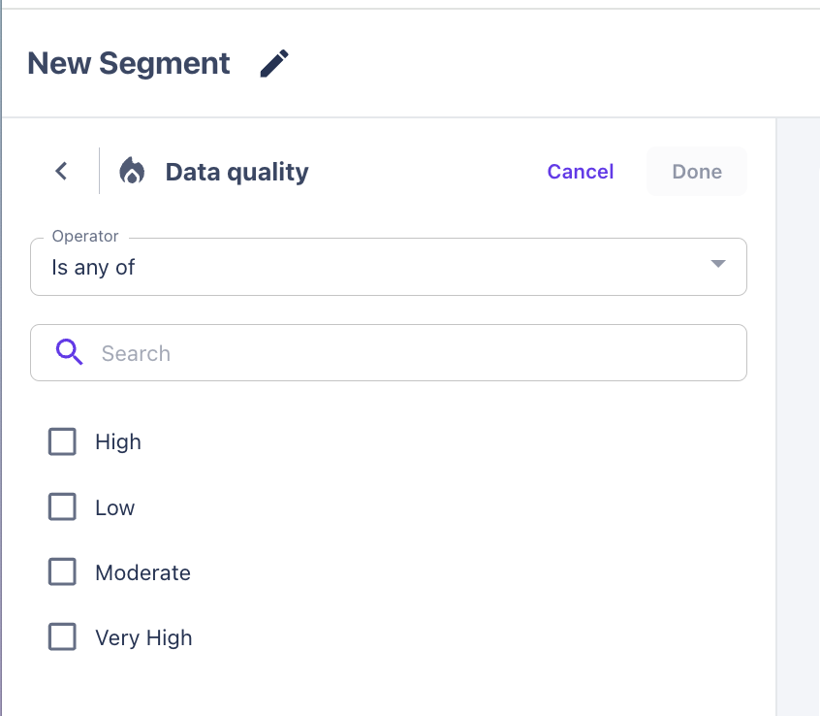The height and width of the screenshot is (716, 820).
Task: Click the New Segment title
Action: (x=129, y=64)
